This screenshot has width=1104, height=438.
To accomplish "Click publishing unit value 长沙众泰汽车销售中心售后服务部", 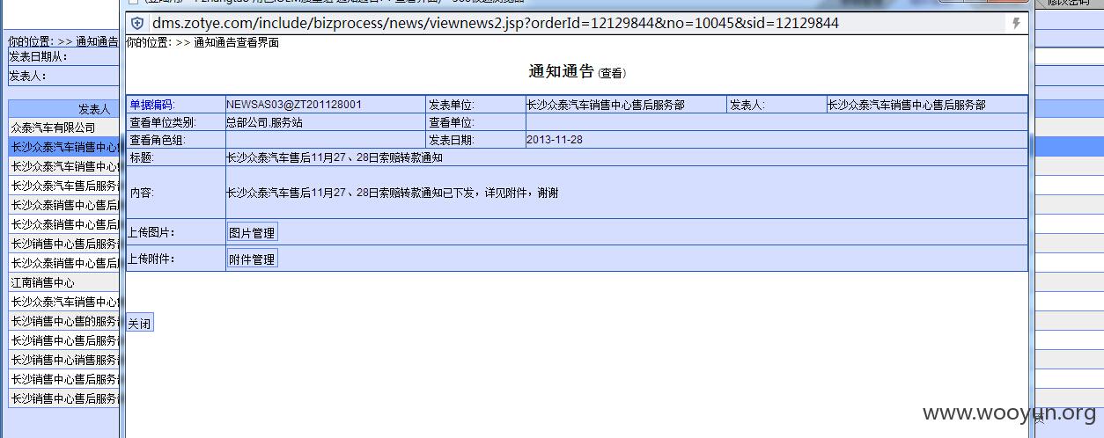I will tap(606, 105).
